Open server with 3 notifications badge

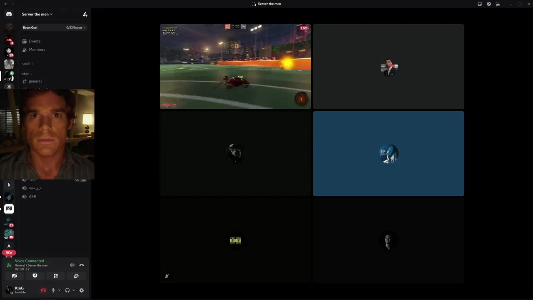(9, 40)
